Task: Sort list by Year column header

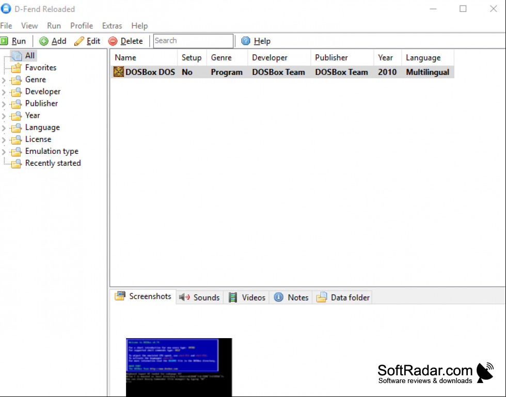Action: [388, 57]
